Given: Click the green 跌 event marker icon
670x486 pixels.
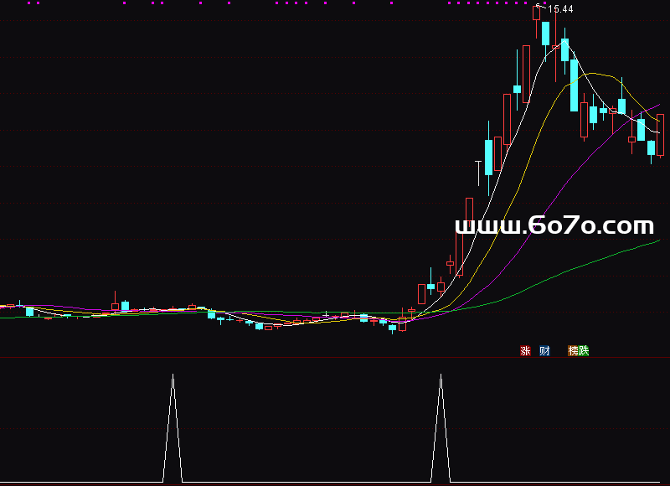Looking at the screenshot, I should point(584,350).
